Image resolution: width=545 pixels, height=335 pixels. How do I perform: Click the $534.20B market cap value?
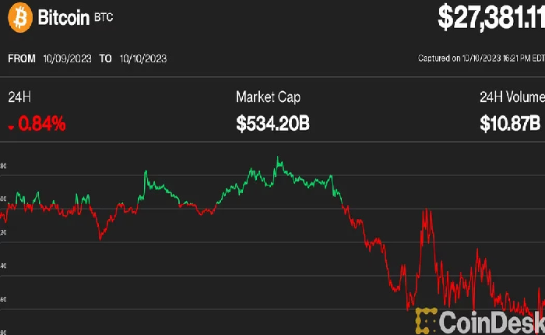(x=272, y=124)
